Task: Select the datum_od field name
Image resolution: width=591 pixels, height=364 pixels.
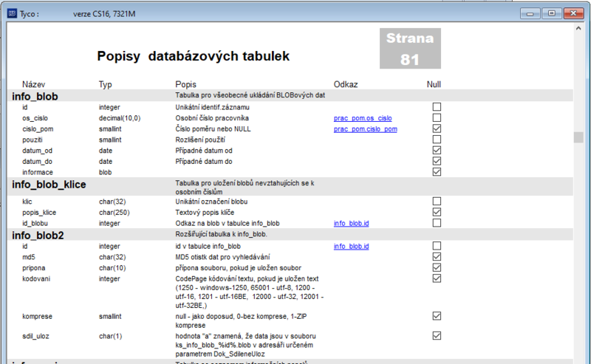Action: pyautogui.click(x=37, y=151)
